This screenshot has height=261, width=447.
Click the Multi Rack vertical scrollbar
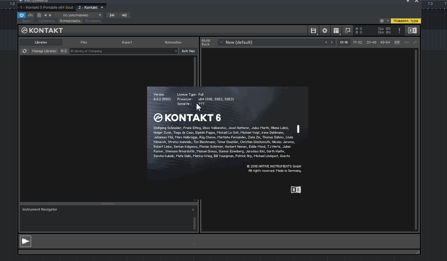pos(416,140)
